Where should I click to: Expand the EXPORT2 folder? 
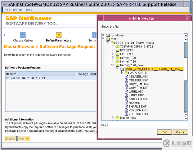(113, 54)
